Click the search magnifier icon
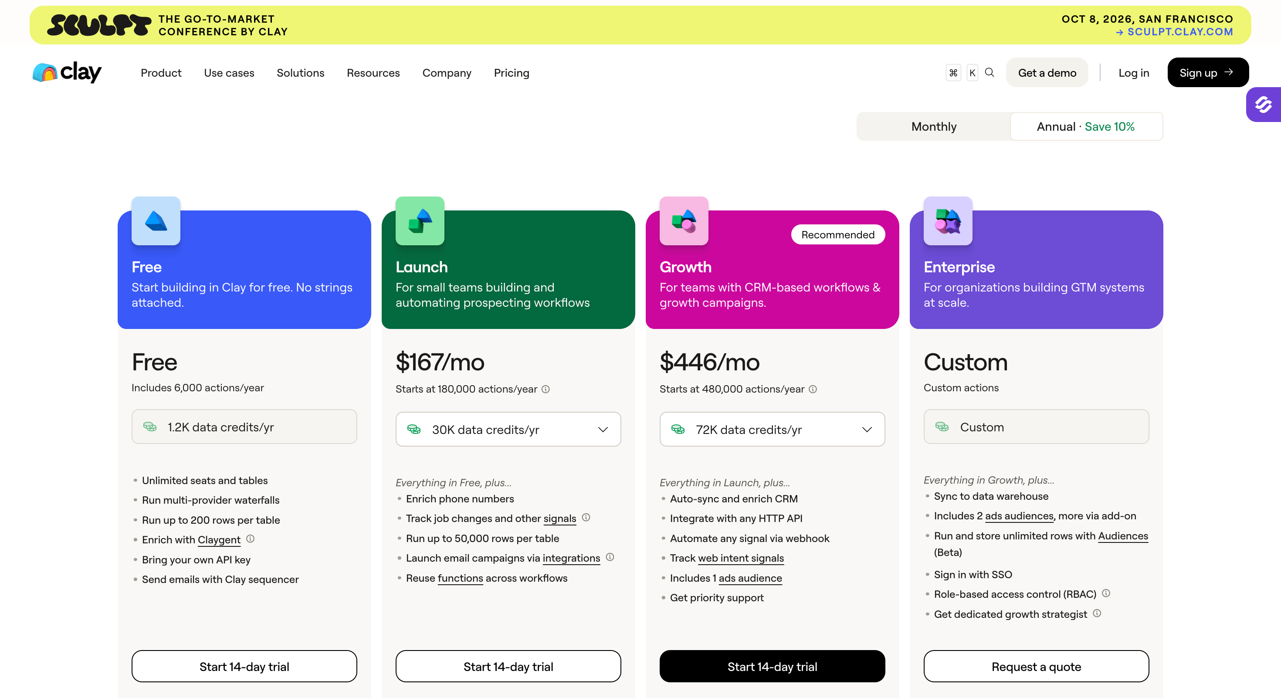Screen dimensions: 1281x698 click(990, 73)
